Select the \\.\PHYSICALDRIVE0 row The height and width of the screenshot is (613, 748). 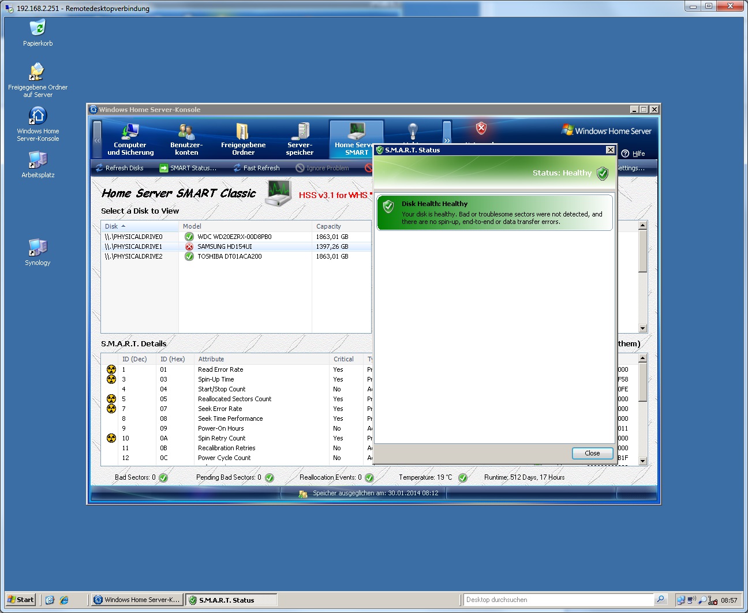point(236,237)
